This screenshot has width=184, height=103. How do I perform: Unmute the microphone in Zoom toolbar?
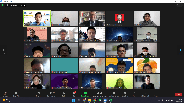point(5,93)
